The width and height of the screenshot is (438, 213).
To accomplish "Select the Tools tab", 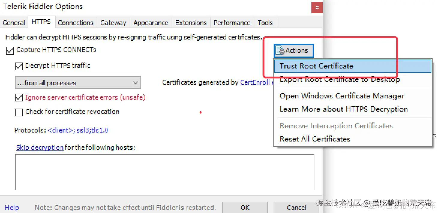I will pos(265,23).
